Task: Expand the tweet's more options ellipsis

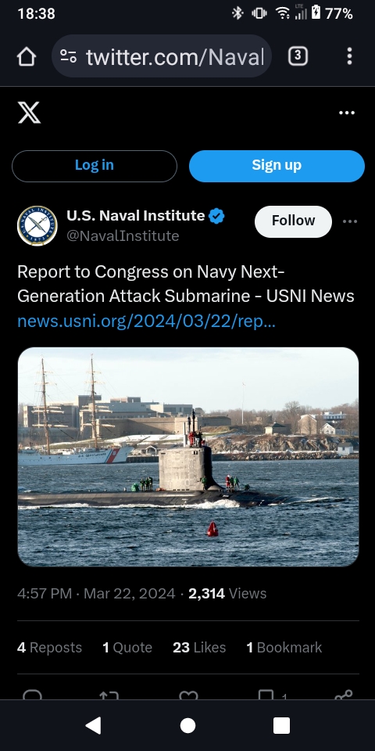Action: 350,221
